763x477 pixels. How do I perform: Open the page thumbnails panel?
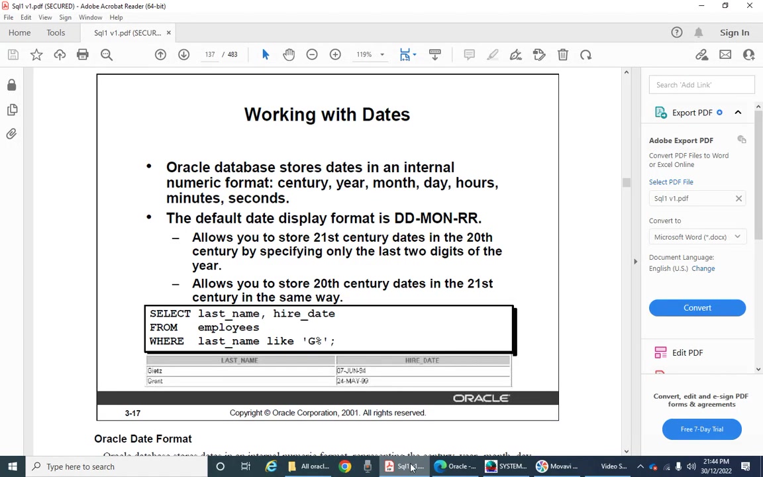point(12,109)
